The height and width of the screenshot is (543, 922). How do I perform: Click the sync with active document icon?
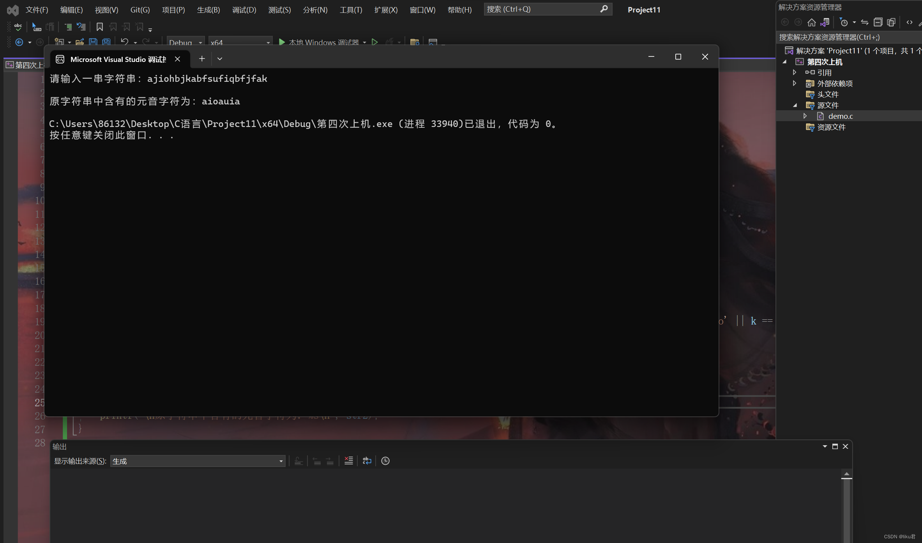tap(864, 23)
